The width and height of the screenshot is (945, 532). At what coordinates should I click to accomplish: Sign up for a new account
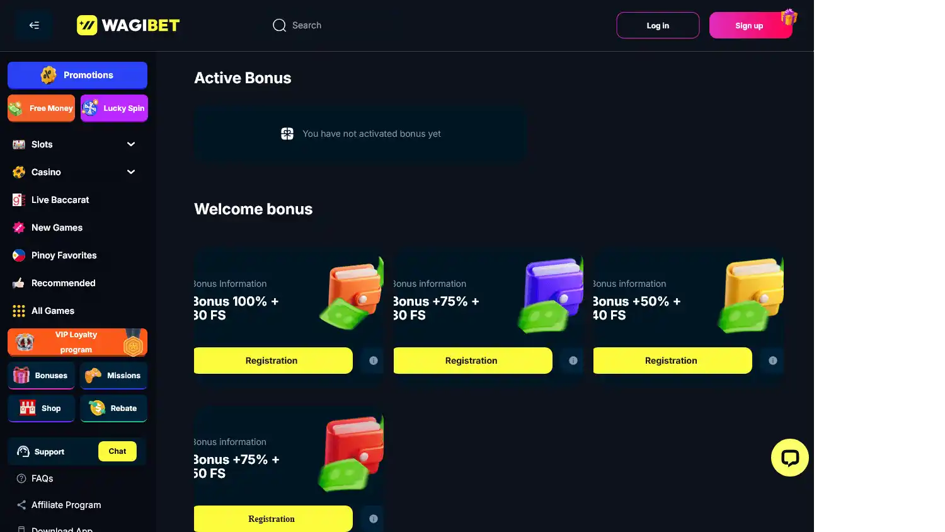point(749,25)
